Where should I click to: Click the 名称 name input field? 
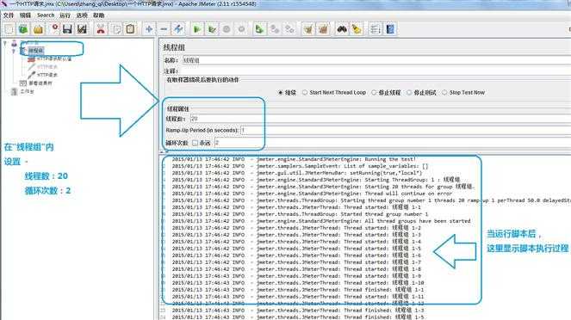click(x=376, y=60)
